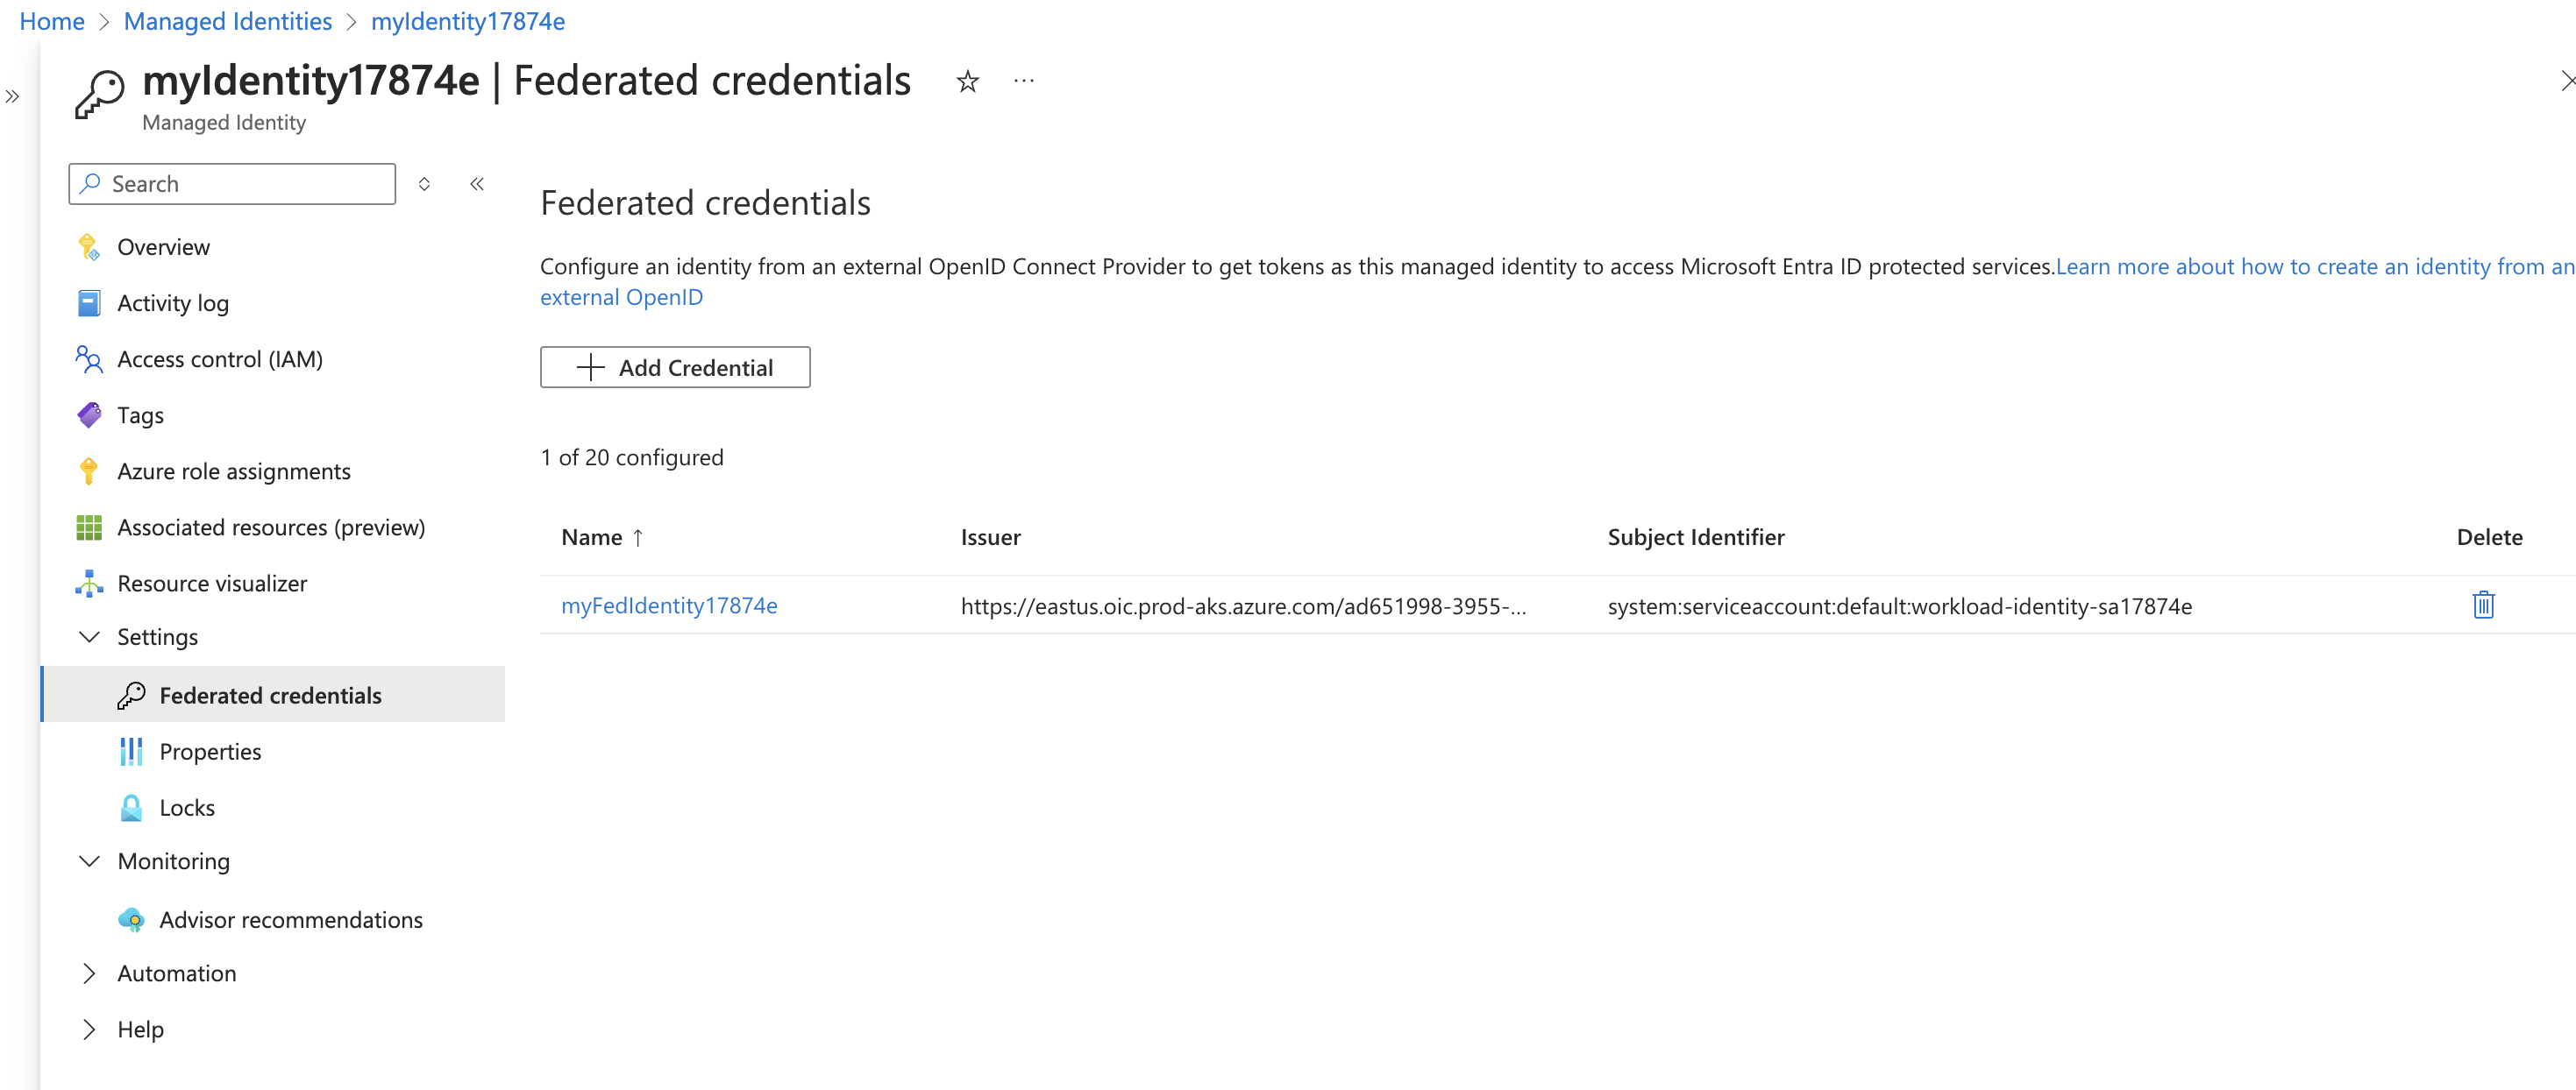This screenshot has height=1090, width=2576.
Task: Click the Access control (IAM) icon
Action: point(89,359)
